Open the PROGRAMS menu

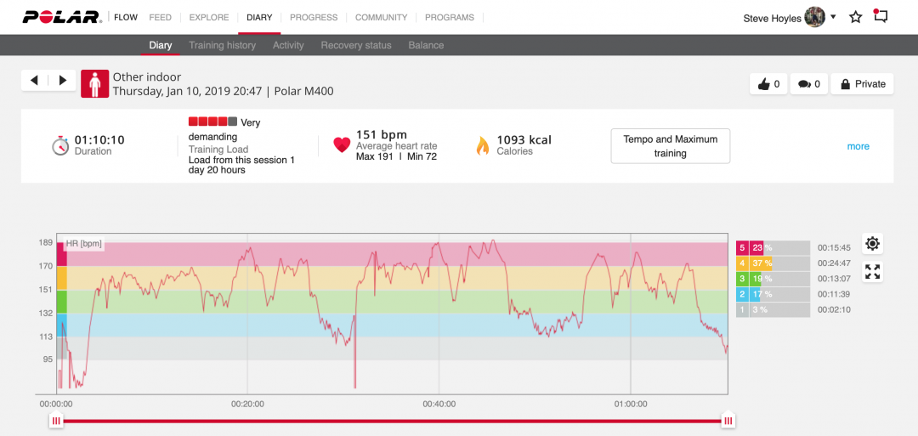point(450,17)
